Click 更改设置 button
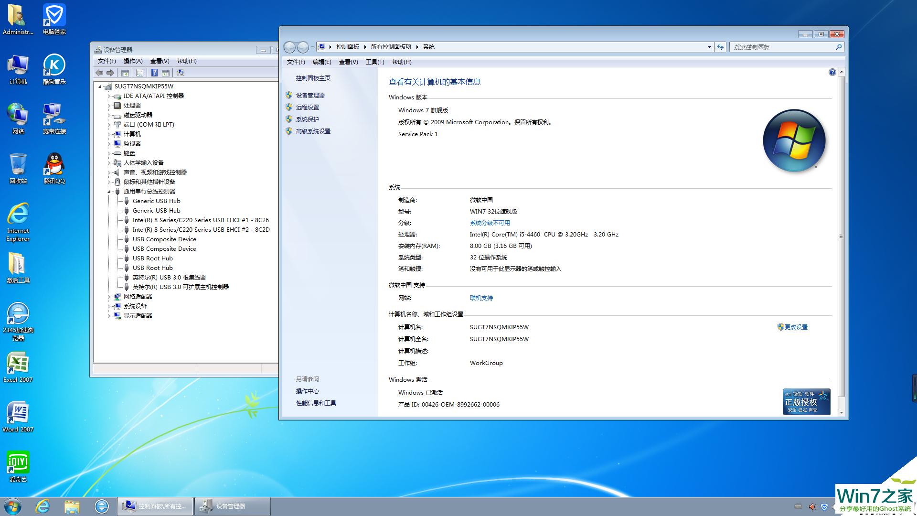Viewport: 917px width, 516px height. pos(796,326)
